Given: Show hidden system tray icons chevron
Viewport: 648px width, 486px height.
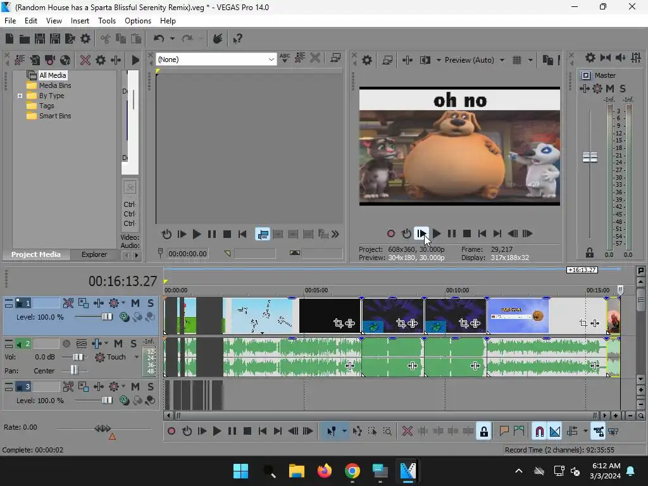Looking at the screenshot, I should coord(519,471).
